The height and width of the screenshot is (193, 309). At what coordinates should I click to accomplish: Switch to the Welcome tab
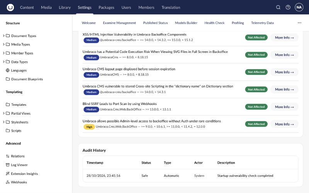pos(89,23)
